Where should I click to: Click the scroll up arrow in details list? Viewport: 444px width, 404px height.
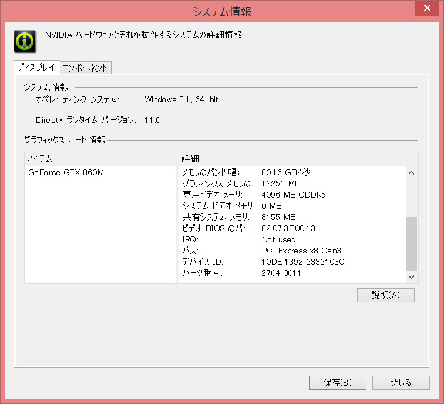(x=412, y=173)
